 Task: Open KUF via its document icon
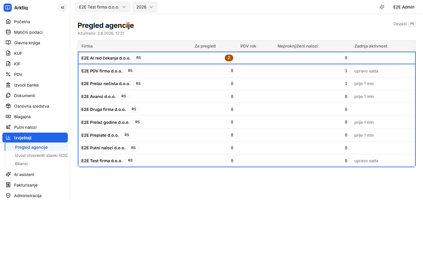(8, 53)
